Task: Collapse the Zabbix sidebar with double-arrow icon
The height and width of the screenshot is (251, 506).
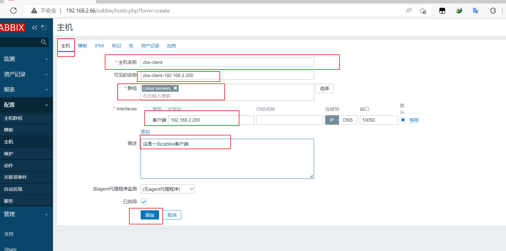Action: click(35, 28)
